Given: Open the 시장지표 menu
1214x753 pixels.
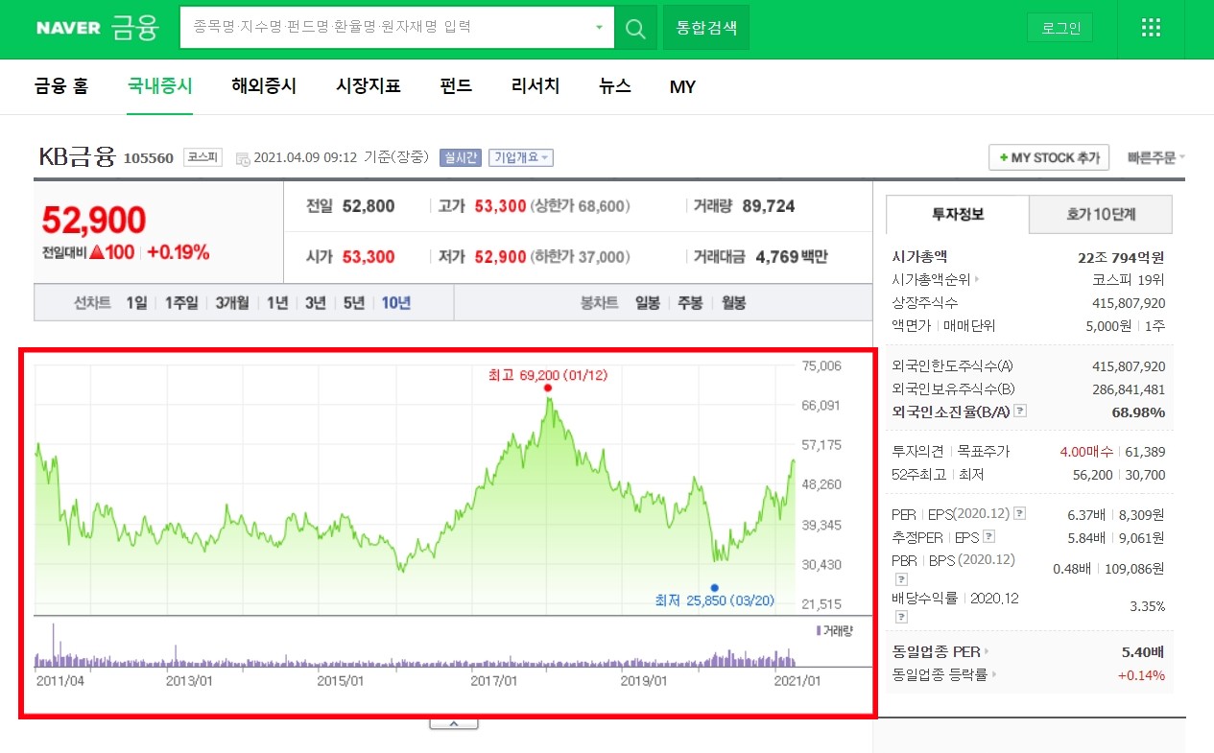Looking at the screenshot, I should (369, 86).
